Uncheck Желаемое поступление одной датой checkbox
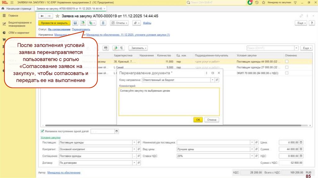Screen dimensions: 318x178 tap(43, 131)
